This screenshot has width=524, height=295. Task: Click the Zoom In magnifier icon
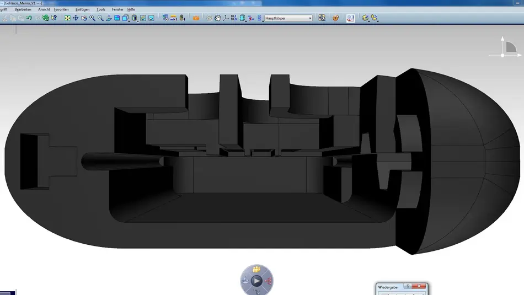[92, 18]
